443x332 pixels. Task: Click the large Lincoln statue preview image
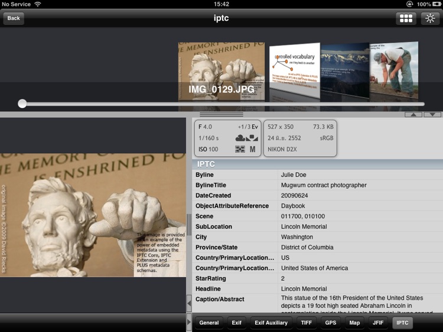pyautogui.click(x=93, y=215)
